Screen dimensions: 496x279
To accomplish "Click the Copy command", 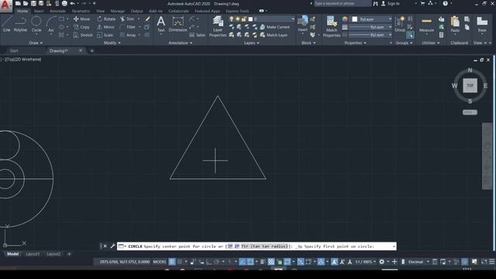I will pos(81,27).
